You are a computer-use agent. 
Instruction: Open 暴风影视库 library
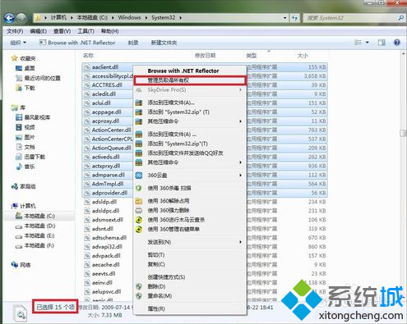coord(33,117)
